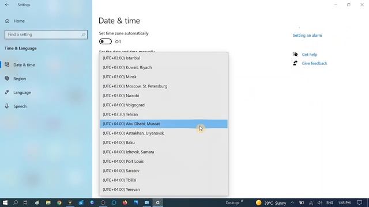Go back using the Settings back arrow
The height and width of the screenshot is (207, 369).
[x=7, y=5]
